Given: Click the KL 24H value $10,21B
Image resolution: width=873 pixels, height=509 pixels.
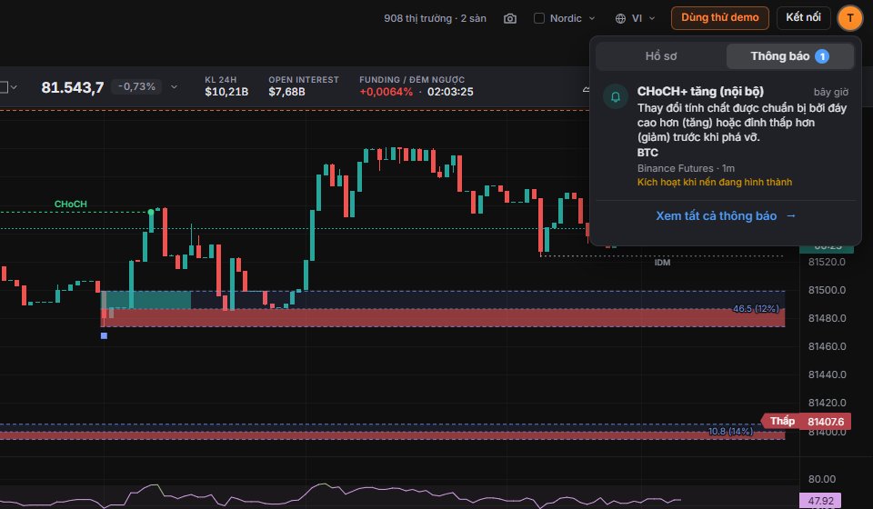Looking at the screenshot, I should pyautogui.click(x=226, y=93).
